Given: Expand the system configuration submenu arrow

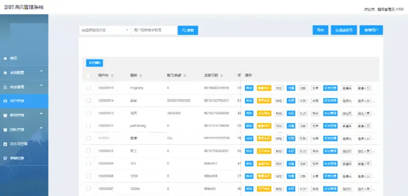Looking at the screenshot, I should [41, 71].
